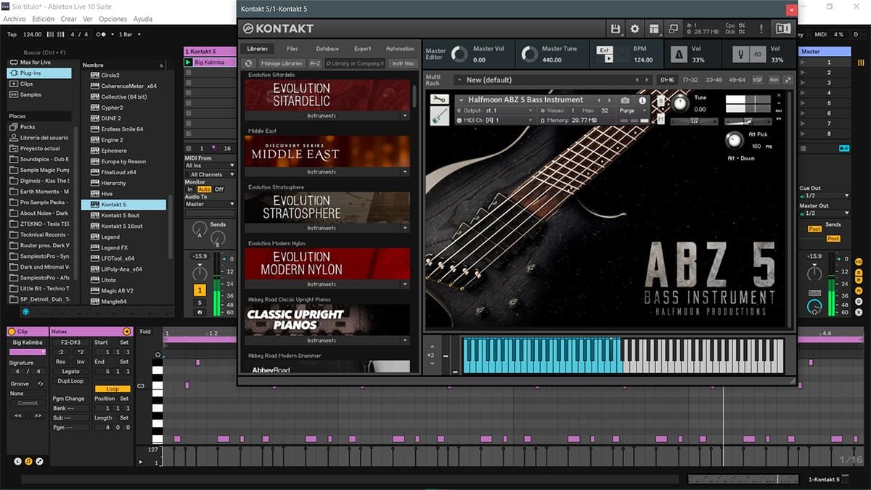Image resolution: width=871 pixels, height=490 pixels.
Task: Click the Alt Pick knob
Action: point(734,140)
